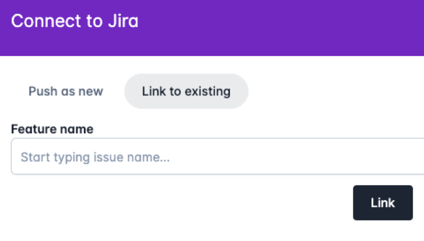Click the Jira word in the header
The image size is (424, 241).
[123, 21]
